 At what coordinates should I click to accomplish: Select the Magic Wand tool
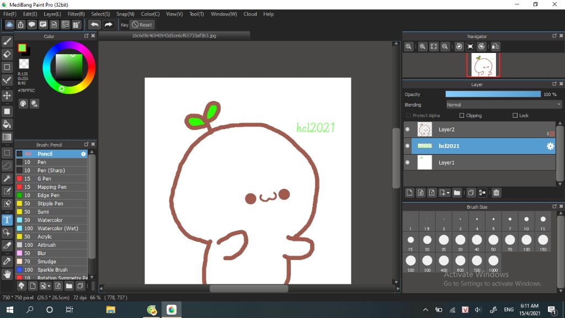point(7,178)
